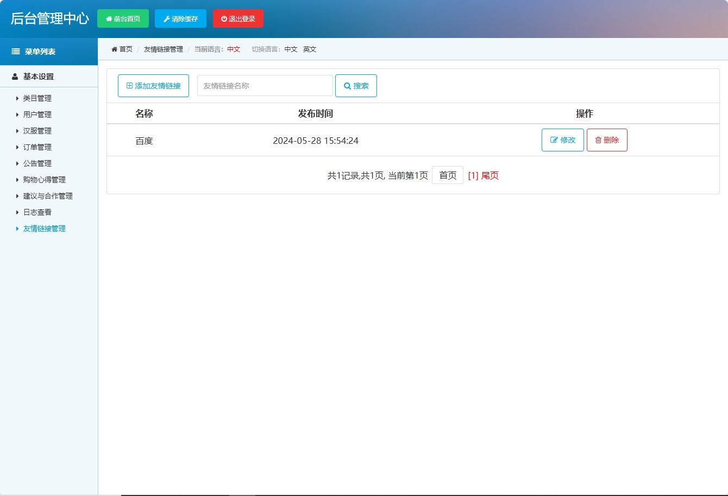
Task: Click the power icon on 退出登录 button
Action: (223, 18)
